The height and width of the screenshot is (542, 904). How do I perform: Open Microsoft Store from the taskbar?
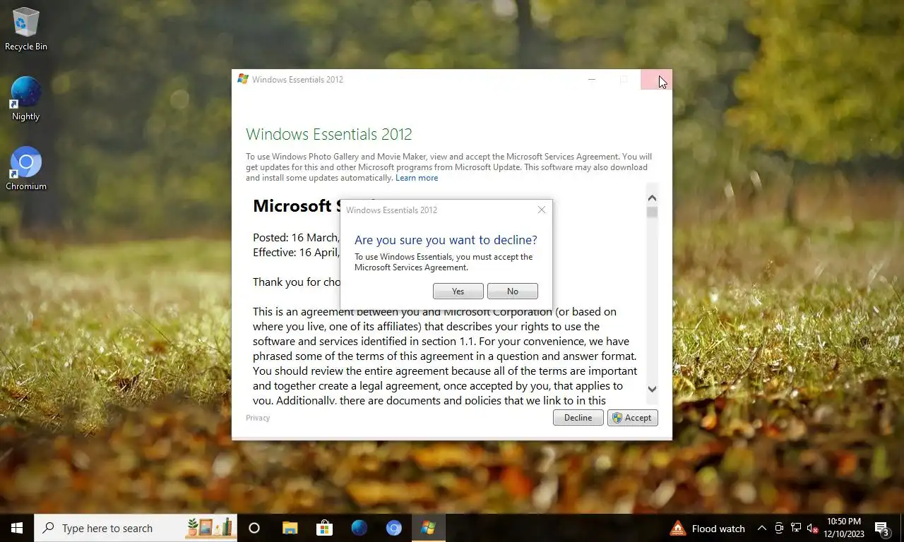pos(324,528)
